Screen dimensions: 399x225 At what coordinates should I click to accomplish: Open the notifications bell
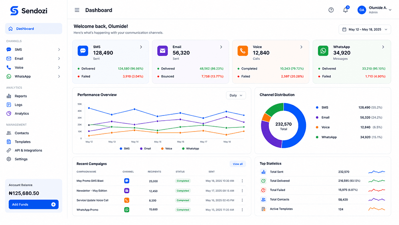point(345,10)
